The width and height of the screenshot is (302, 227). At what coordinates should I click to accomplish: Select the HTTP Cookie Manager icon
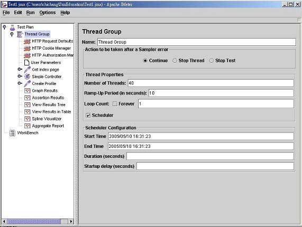27,48
